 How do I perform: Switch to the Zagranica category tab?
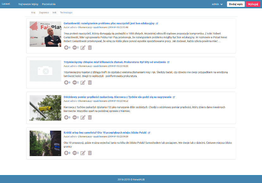pyautogui.click(x=44, y=13)
